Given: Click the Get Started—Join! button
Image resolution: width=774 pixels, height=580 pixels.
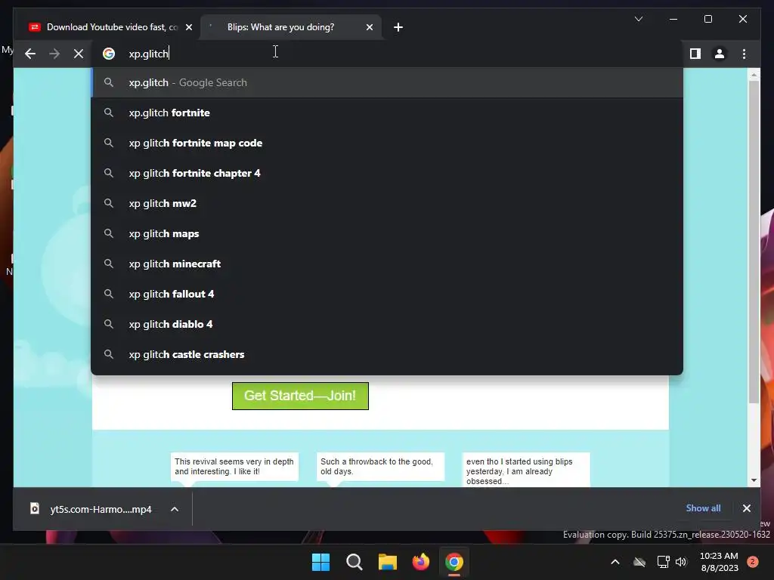Looking at the screenshot, I should click(x=300, y=396).
